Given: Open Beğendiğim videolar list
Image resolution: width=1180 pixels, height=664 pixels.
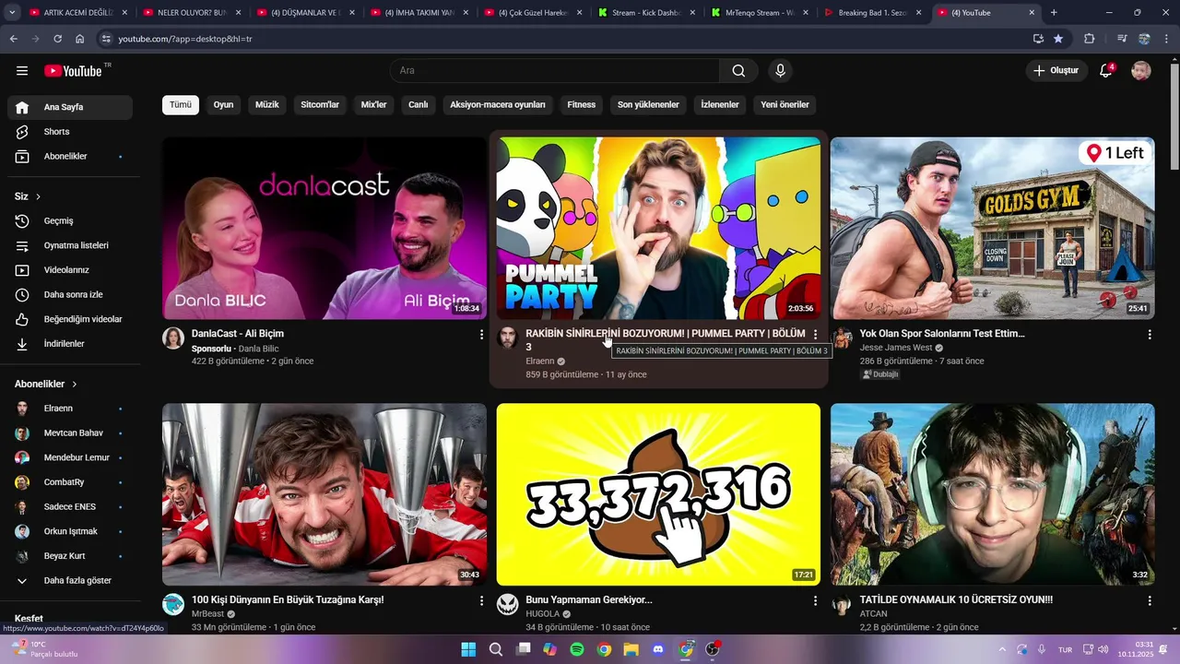Looking at the screenshot, I should (x=70, y=319).
